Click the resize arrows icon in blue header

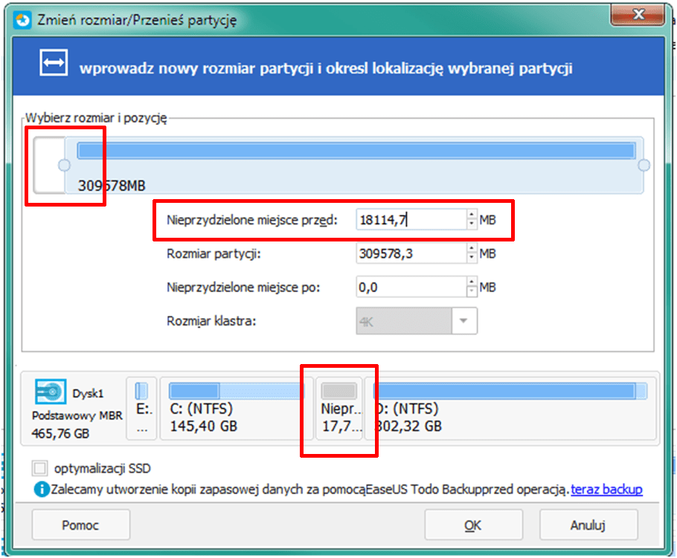coord(52,64)
